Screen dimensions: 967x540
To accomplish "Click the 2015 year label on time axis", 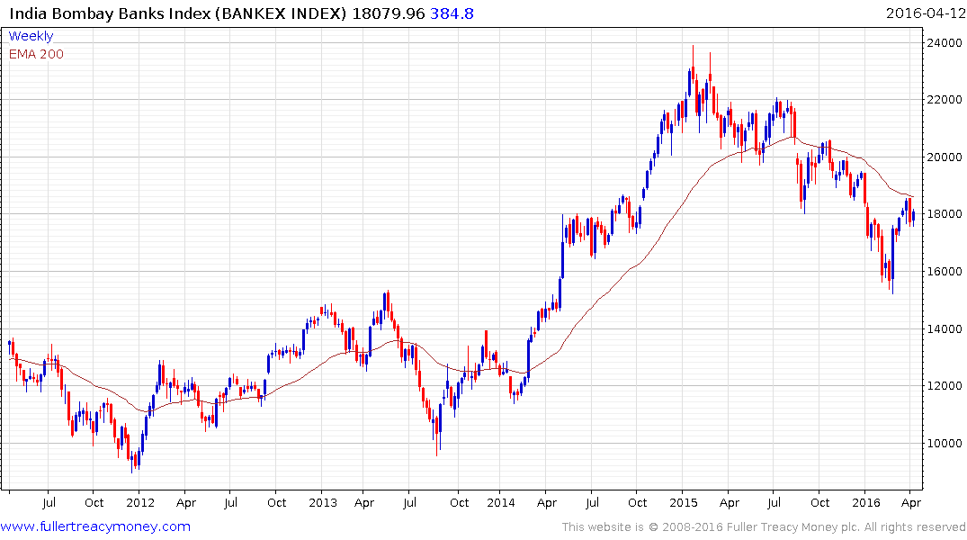I will point(684,502).
